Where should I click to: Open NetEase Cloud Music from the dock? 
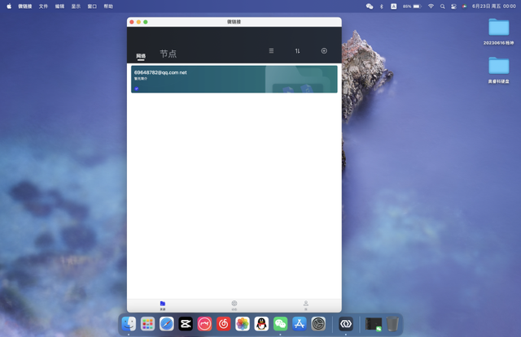(x=224, y=324)
